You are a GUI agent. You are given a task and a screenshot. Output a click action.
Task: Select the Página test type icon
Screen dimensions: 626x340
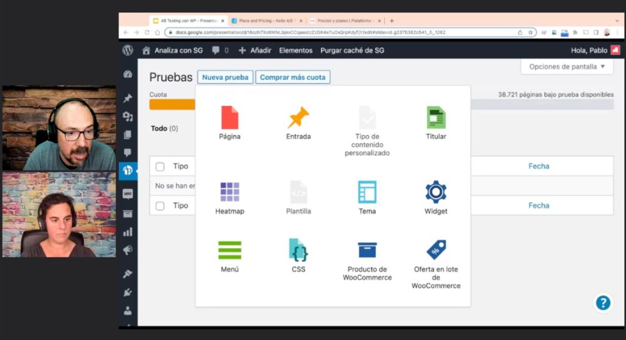(x=230, y=117)
